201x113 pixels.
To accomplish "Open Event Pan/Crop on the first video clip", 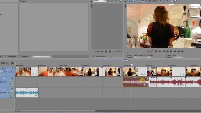I will (33, 74).
